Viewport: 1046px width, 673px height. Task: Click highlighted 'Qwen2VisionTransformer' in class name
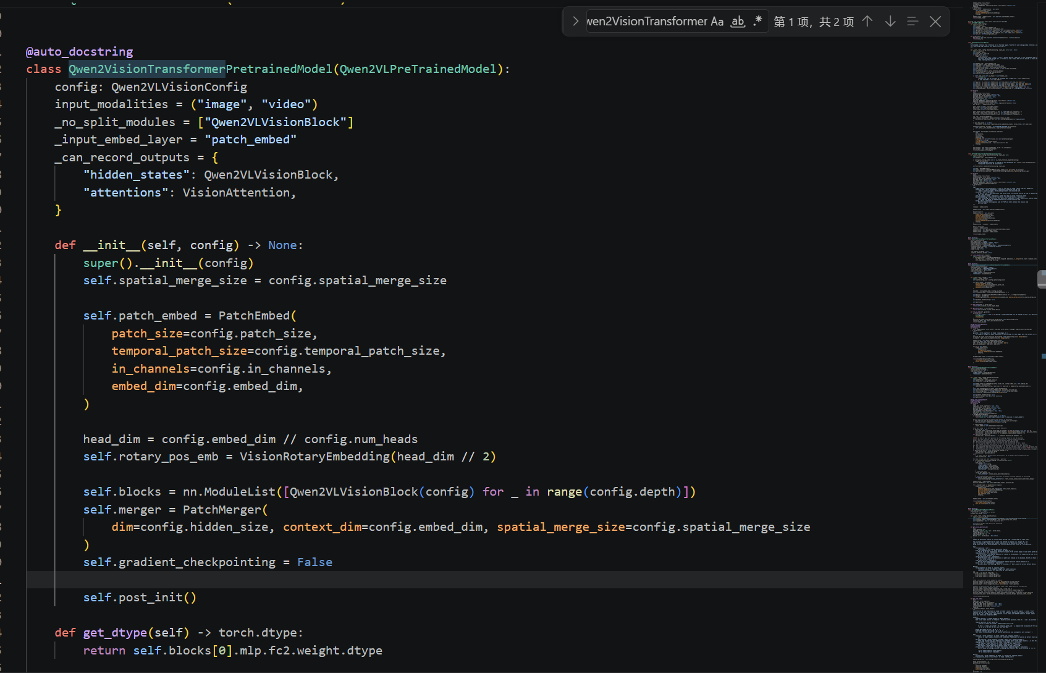point(147,69)
